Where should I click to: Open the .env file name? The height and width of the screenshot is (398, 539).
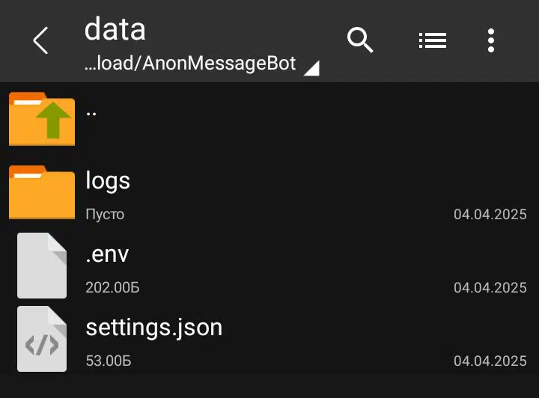[107, 254]
